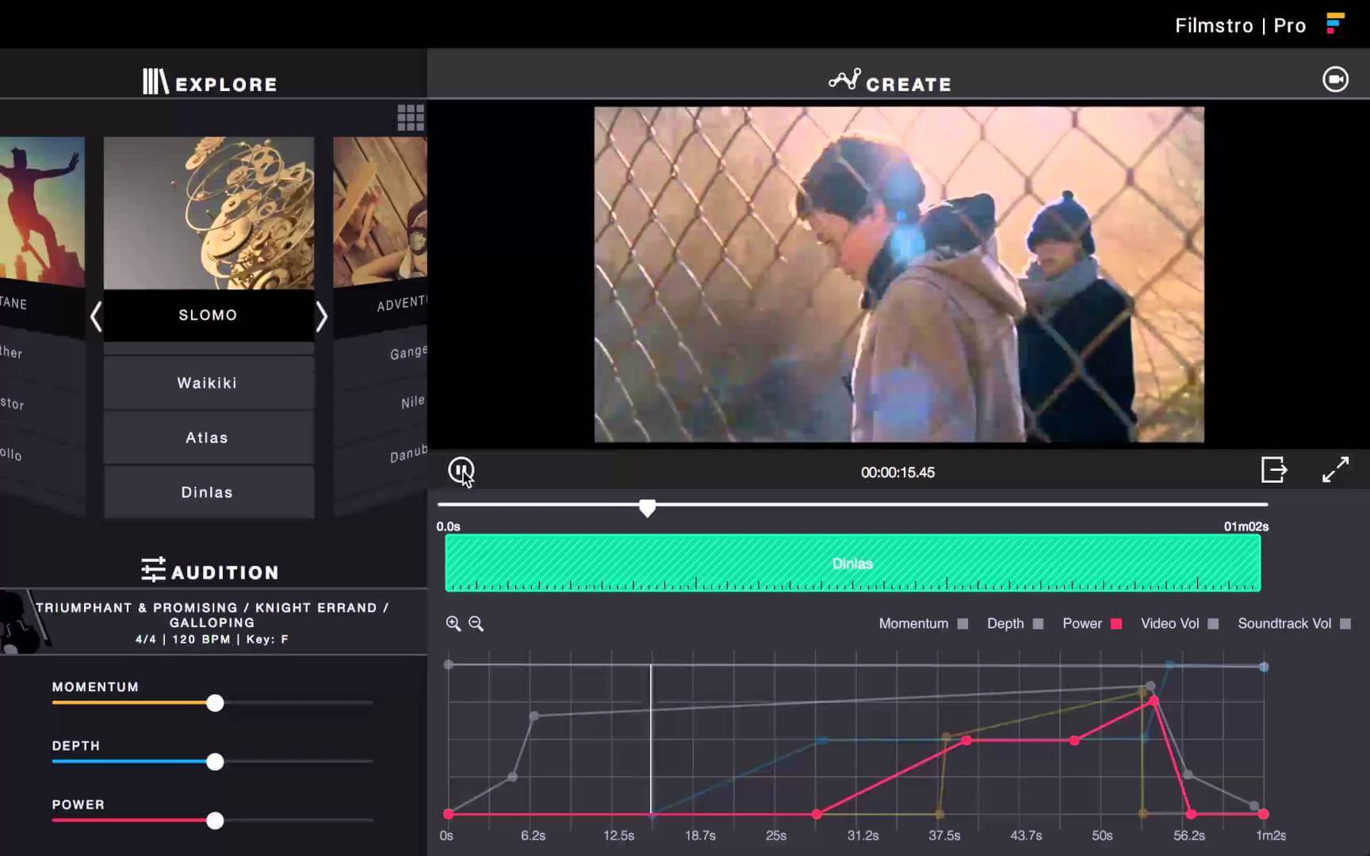Toggle the Soundtrack Vol curve checkbox
1370x856 pixels.
[x=1345, y=624]
